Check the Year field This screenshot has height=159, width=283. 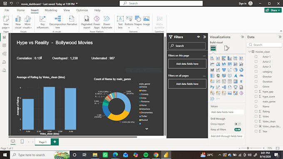(256, 131)
